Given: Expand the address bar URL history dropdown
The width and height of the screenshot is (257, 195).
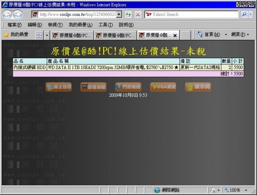Looking at the screenshot, I should (120, 14).
